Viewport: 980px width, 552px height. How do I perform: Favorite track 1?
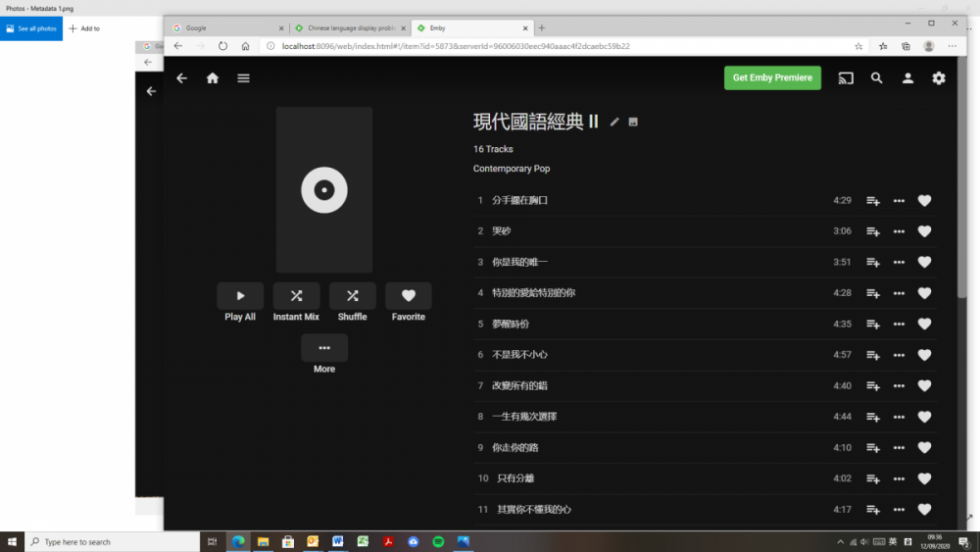point(924,201)
